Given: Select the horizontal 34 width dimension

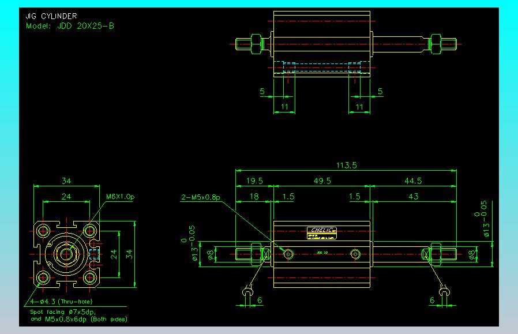Looking at the screenshot, I should point(66,181).
